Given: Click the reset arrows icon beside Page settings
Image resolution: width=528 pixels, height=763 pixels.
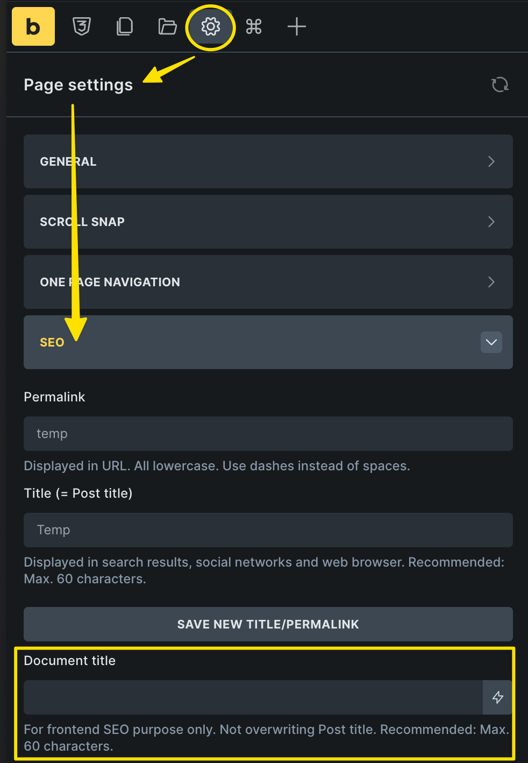Looking at the screenshot, I should pyautogui.click(x=500, y=84).
